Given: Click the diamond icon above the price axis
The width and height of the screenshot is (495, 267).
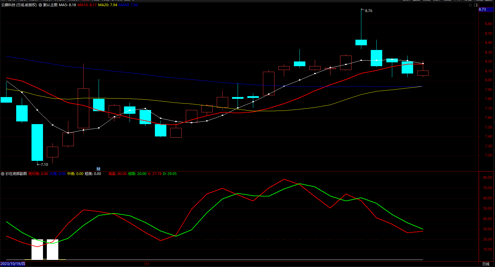Looking at the screenshot, I should pyautogui.click(x=470, y=5).
